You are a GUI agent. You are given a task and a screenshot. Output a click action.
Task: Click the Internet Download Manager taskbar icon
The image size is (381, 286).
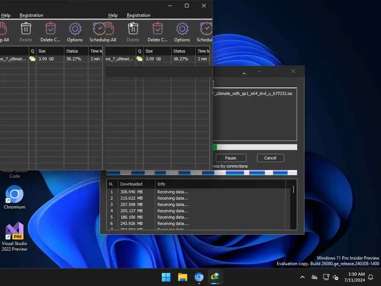pos(215,277)
